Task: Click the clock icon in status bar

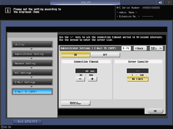Action: point(2,127)
